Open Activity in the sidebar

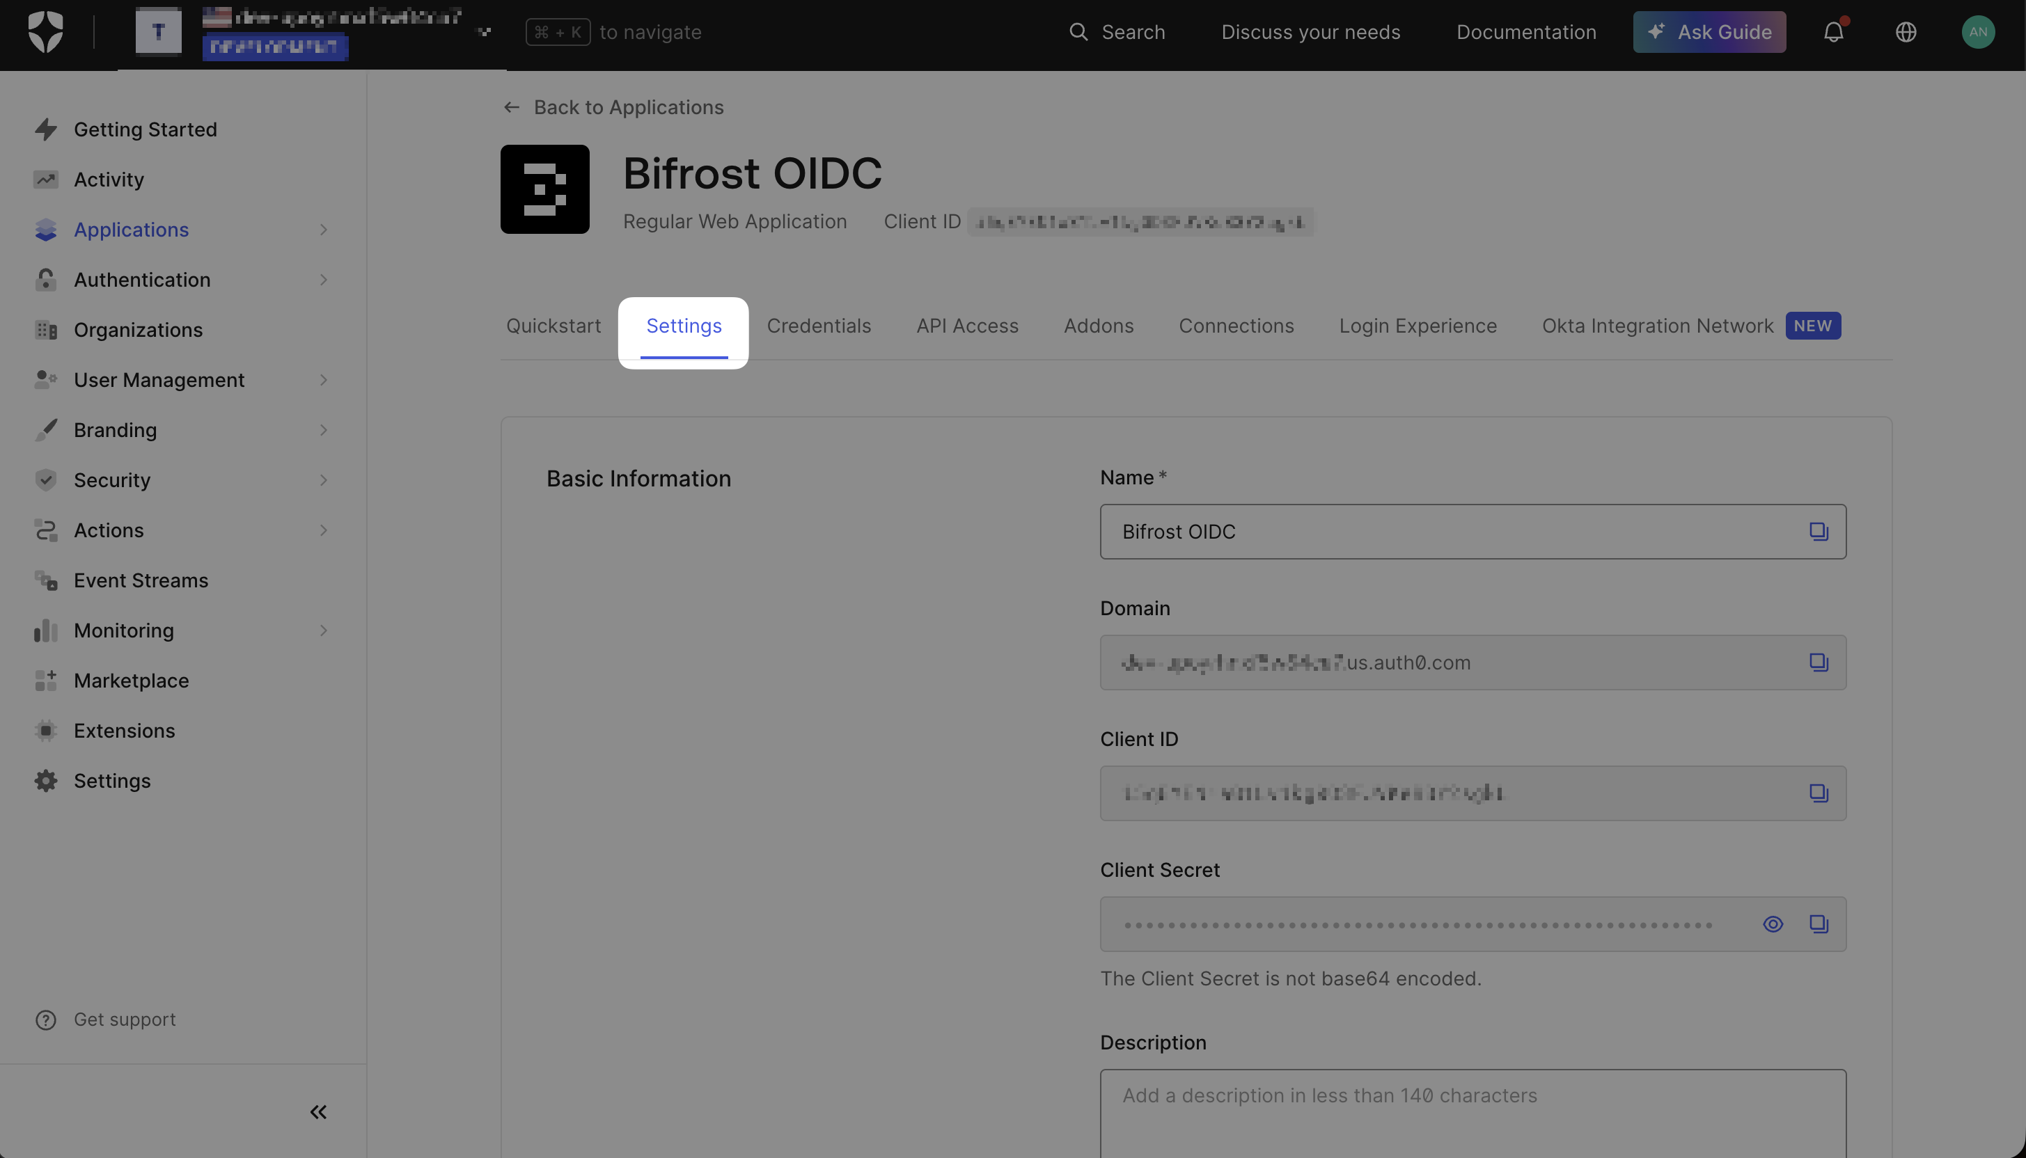pyautogui.click(x=109, y=180)
